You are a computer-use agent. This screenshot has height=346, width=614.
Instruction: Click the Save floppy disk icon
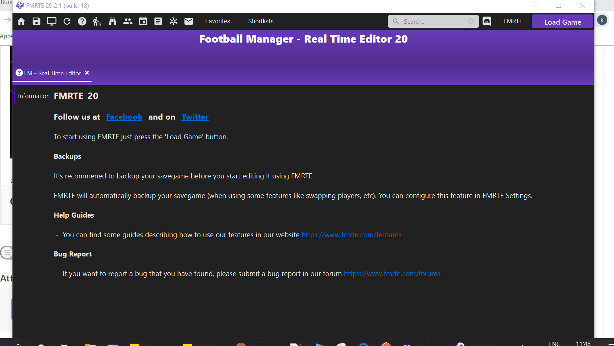[37, 21]
